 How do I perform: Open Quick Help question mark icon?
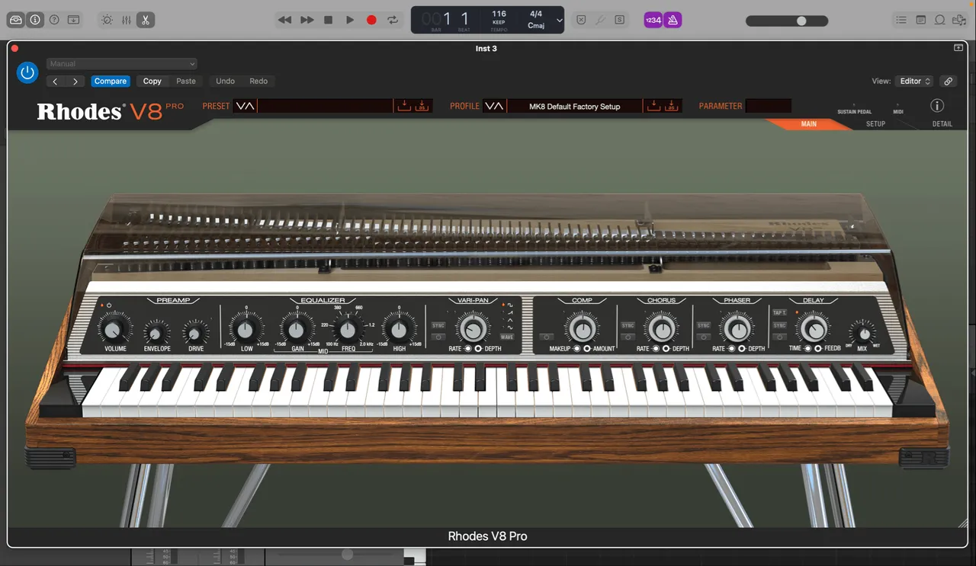coord(54,20)
